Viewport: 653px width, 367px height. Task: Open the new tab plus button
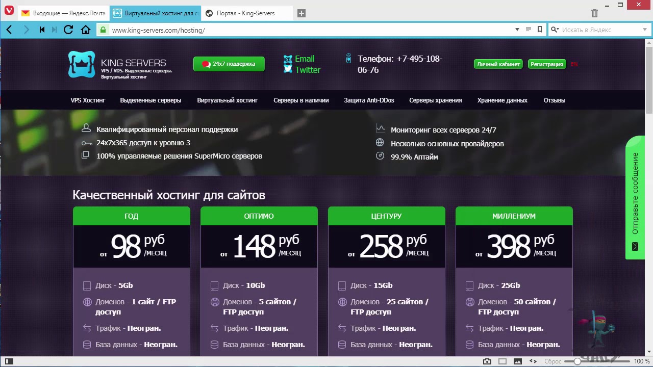pyautogui.click(x=302, y=13)
